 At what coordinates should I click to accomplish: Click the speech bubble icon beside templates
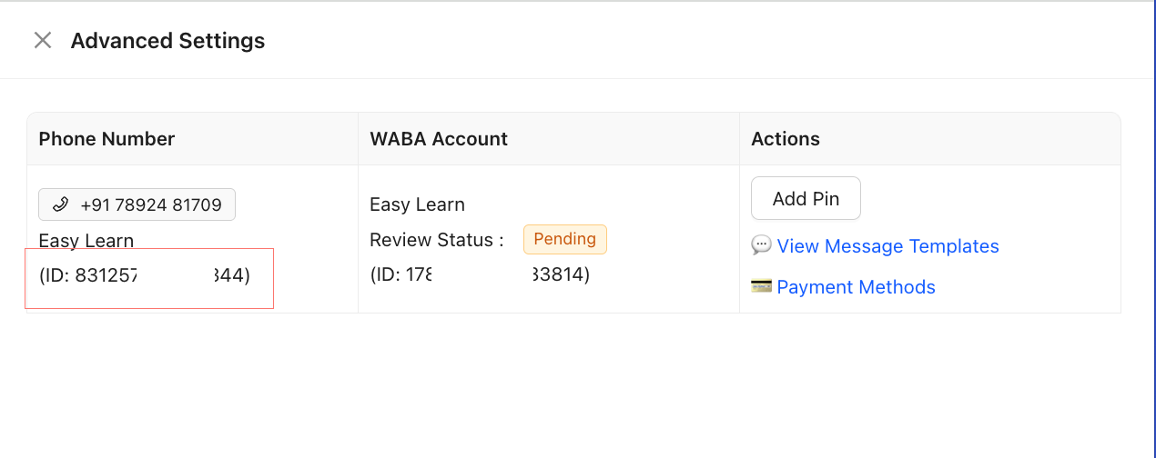click(761, 245)
